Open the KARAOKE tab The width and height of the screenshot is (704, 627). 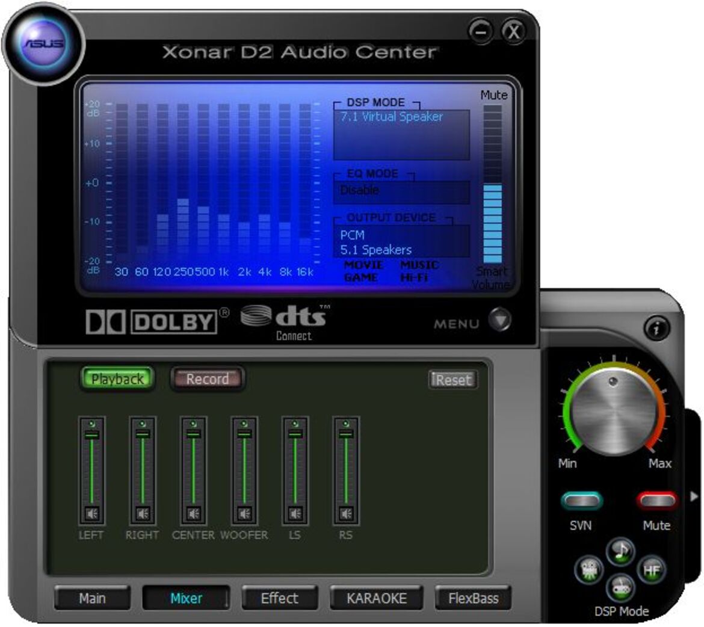(376, 599)
